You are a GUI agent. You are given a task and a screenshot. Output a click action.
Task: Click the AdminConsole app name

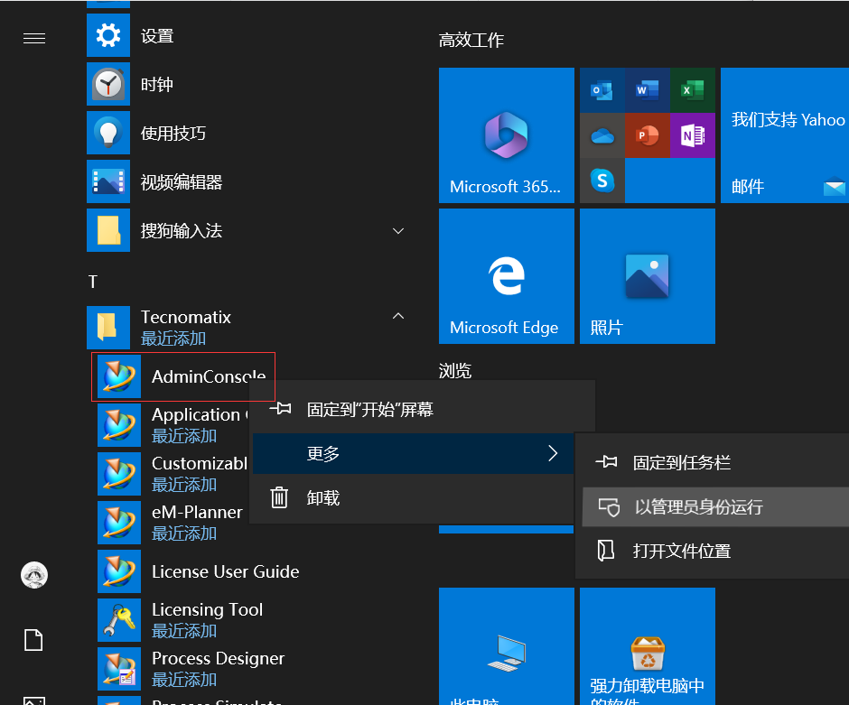pos(209,376)
